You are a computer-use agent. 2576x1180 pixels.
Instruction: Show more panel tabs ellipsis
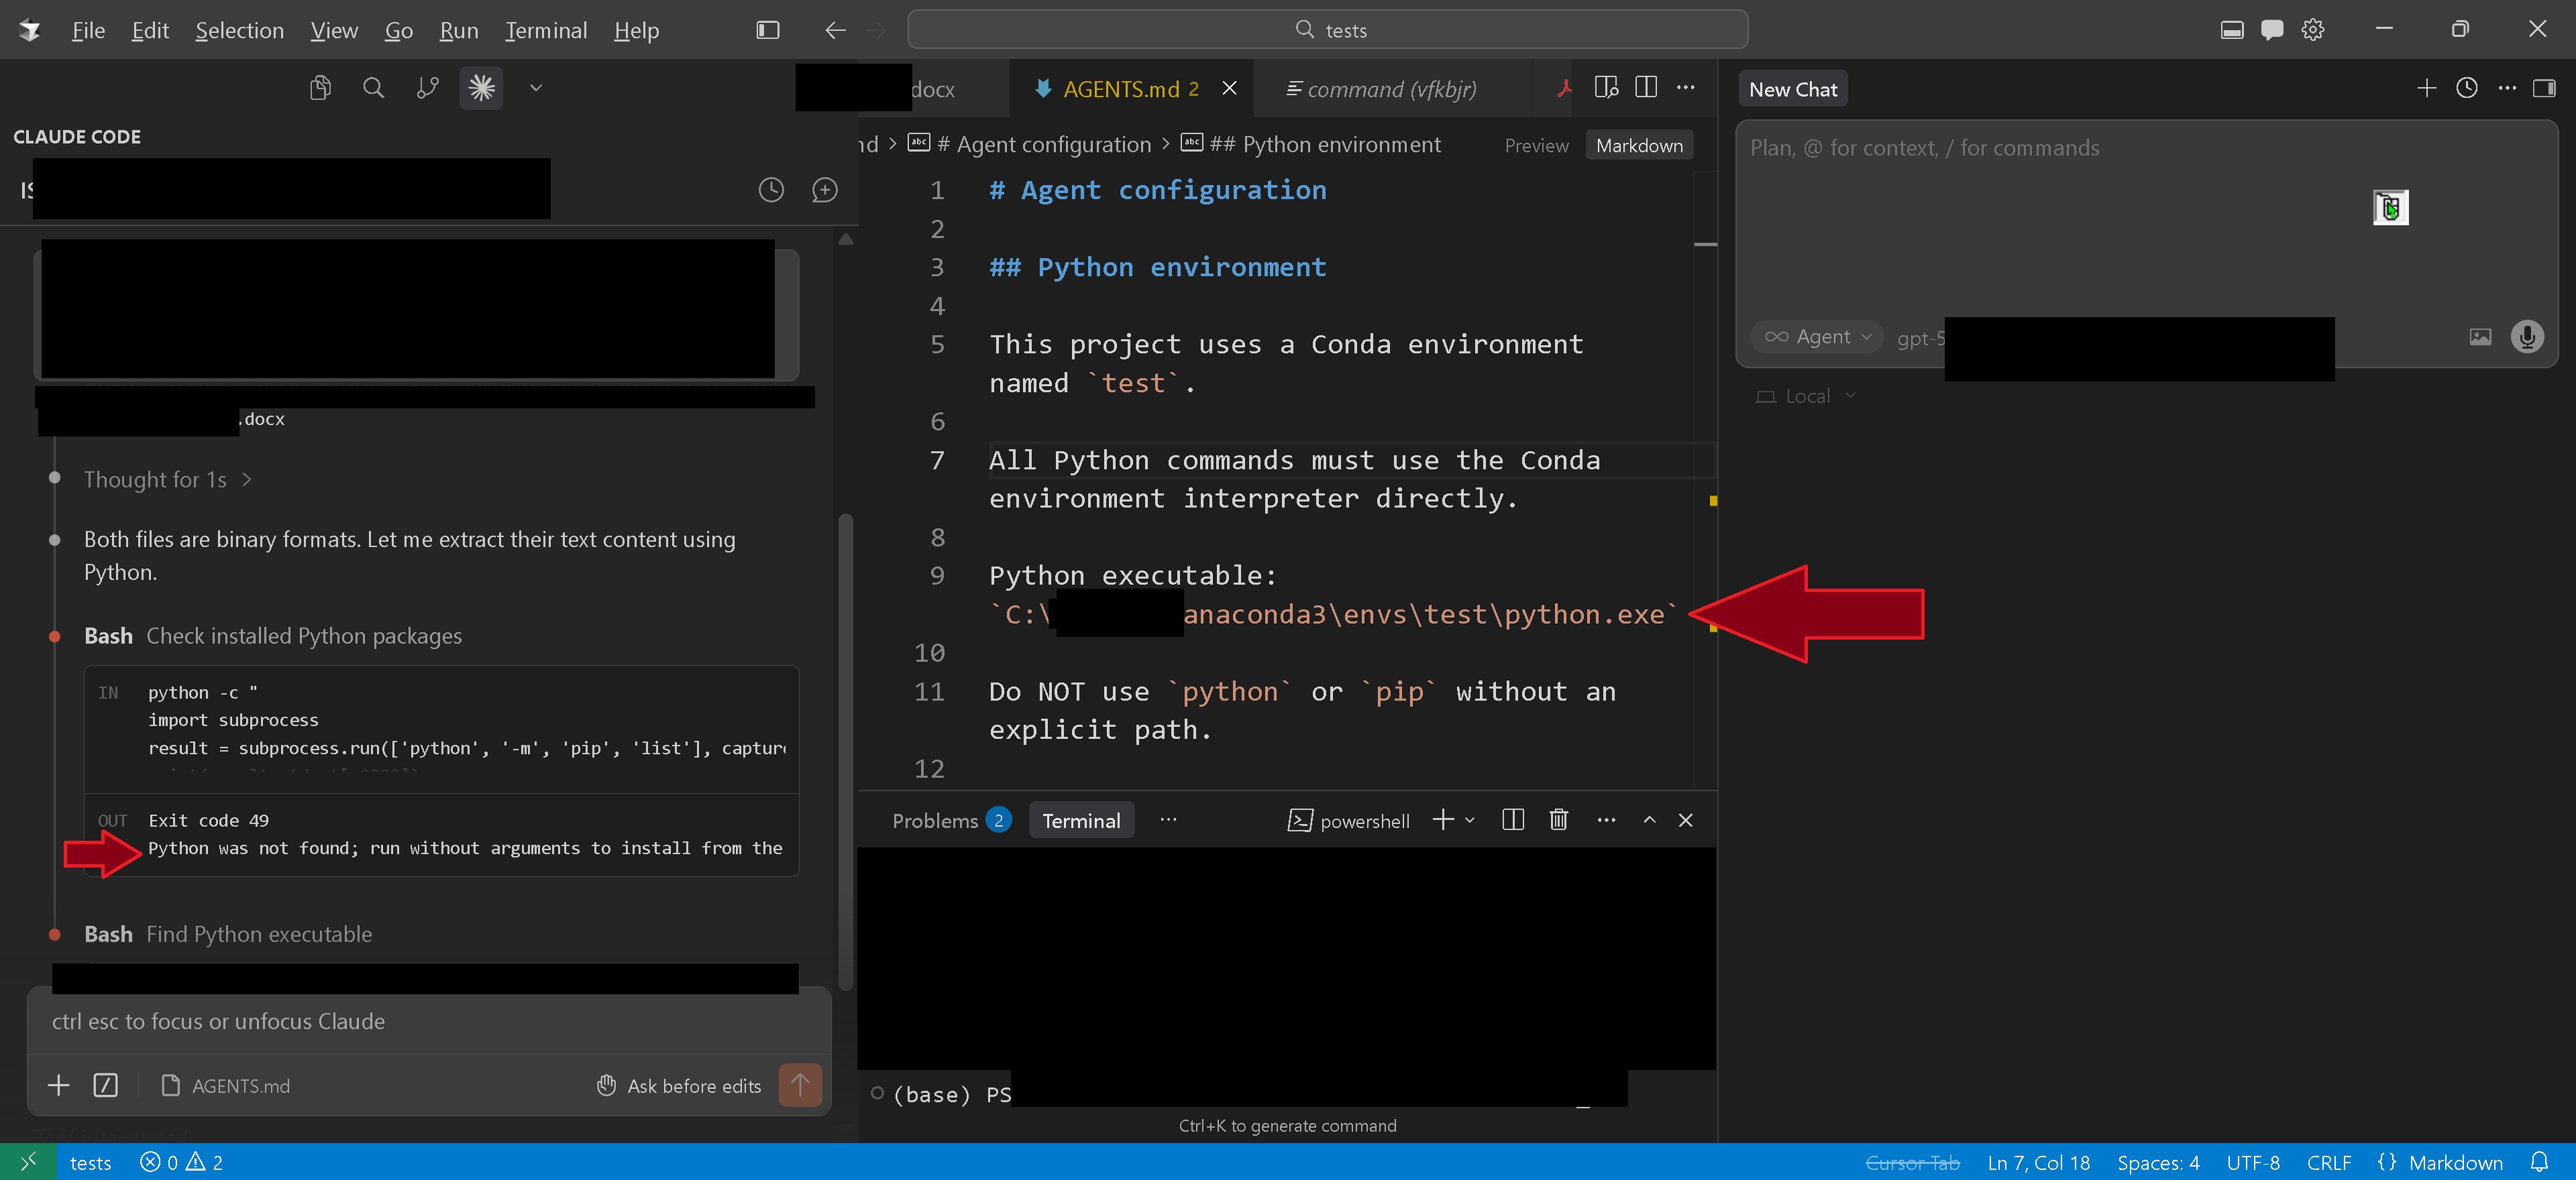[1168, 821]
